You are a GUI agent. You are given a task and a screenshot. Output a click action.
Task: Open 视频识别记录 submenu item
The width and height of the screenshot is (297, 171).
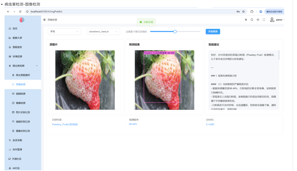[23, 121]
